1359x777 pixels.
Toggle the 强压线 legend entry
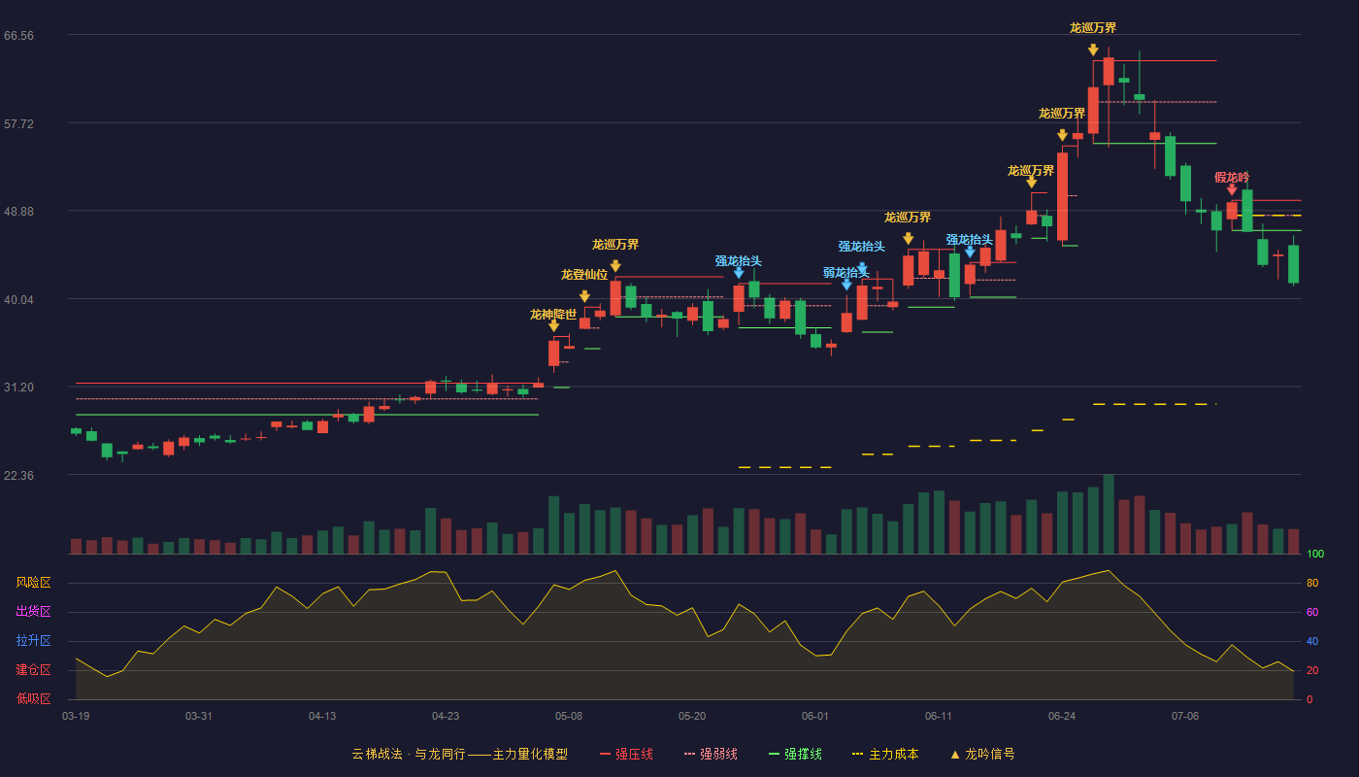[626, 754]
